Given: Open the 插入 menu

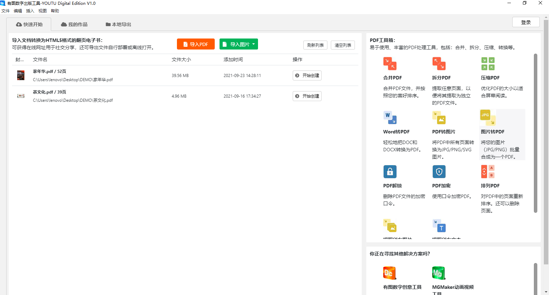Looking at the screenshot, I should point(30,11).
